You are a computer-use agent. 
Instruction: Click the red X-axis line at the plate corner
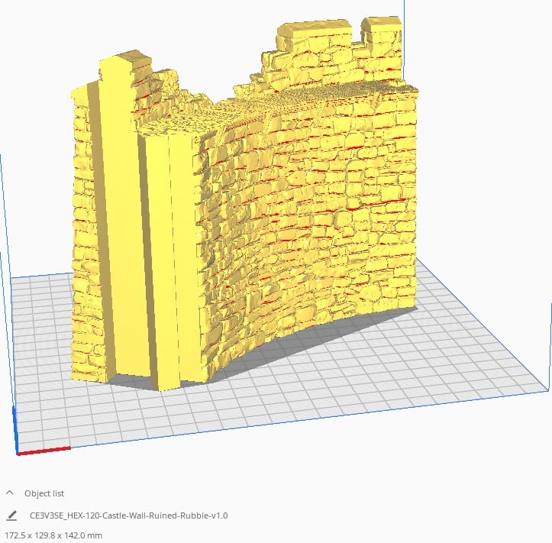tap(44, 451)
